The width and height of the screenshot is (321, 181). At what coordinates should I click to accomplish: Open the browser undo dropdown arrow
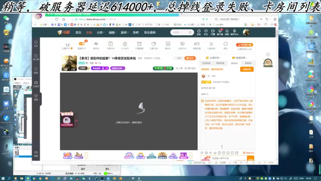tap(270, 19)
